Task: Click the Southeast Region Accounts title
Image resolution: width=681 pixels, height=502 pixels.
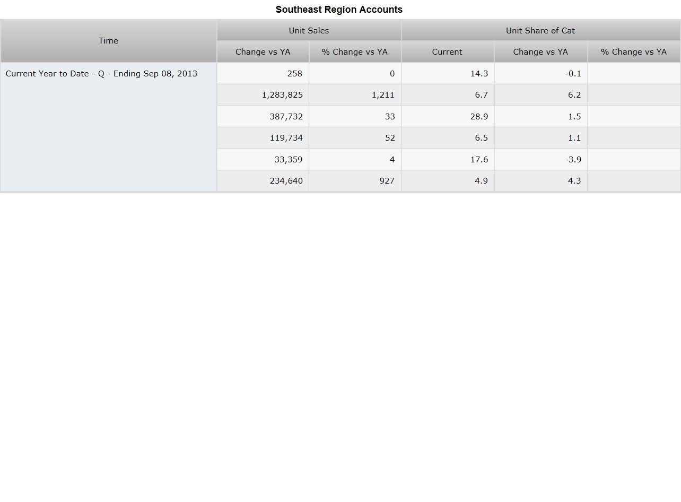Action: 339,10
